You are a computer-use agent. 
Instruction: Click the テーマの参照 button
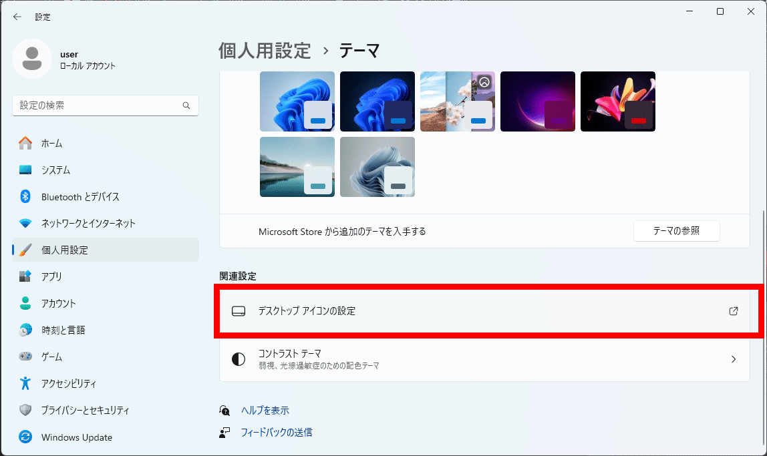(677, 231)
